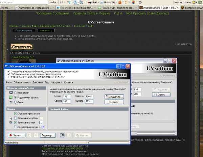Image resolution: width=203 pixels, height=157 pixels.
Task: Open the Справка menu
Action: (x=68, y=82)
